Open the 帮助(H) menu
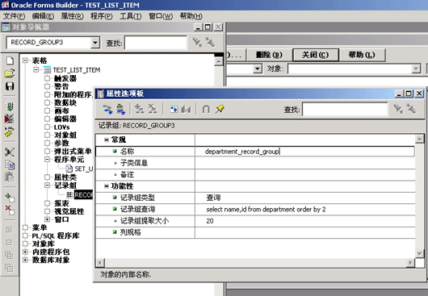 [191, 16]
